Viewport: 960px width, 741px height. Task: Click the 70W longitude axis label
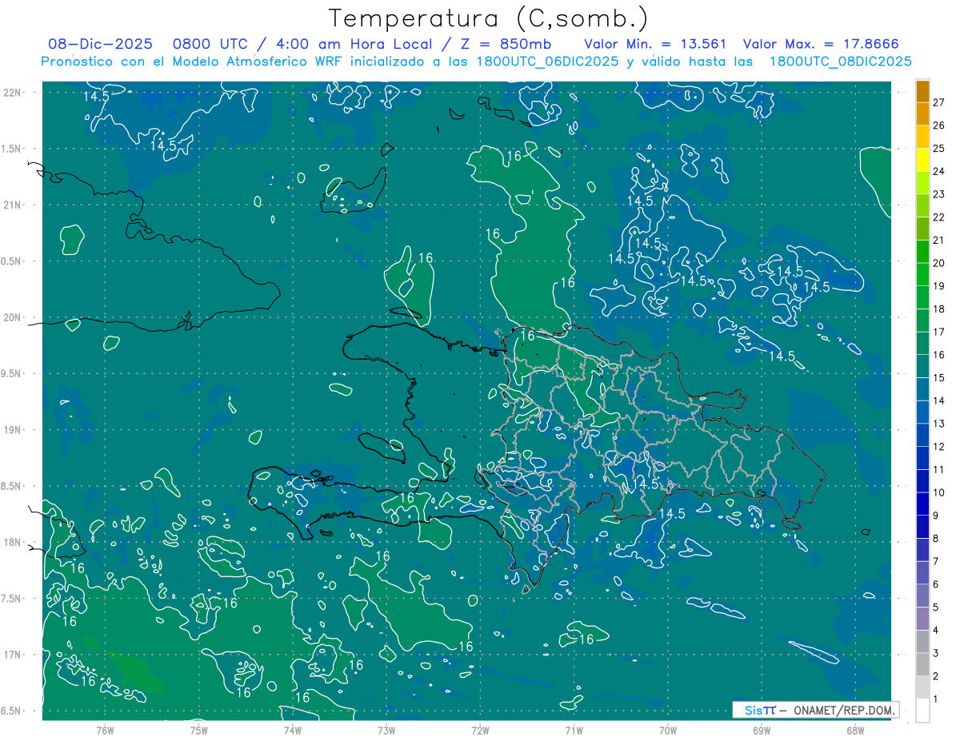tap(667, 730)
